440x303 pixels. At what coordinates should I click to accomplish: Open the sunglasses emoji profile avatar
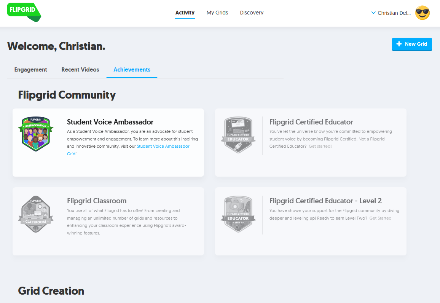pyautogui.click(x=422, y=13)
